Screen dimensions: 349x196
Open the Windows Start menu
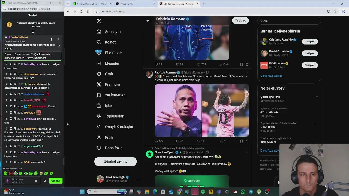pyautogui.click(x=82, y=192)
